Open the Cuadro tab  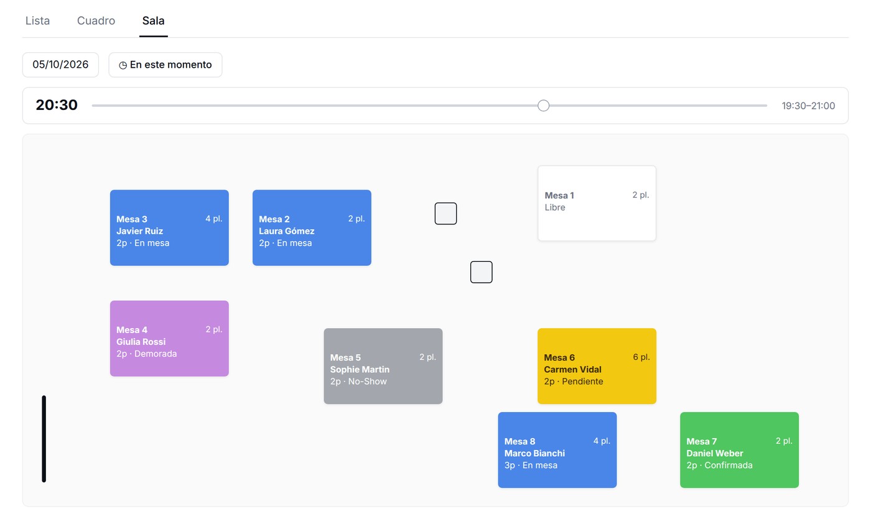pyautogui.click(x=96, y=21)
